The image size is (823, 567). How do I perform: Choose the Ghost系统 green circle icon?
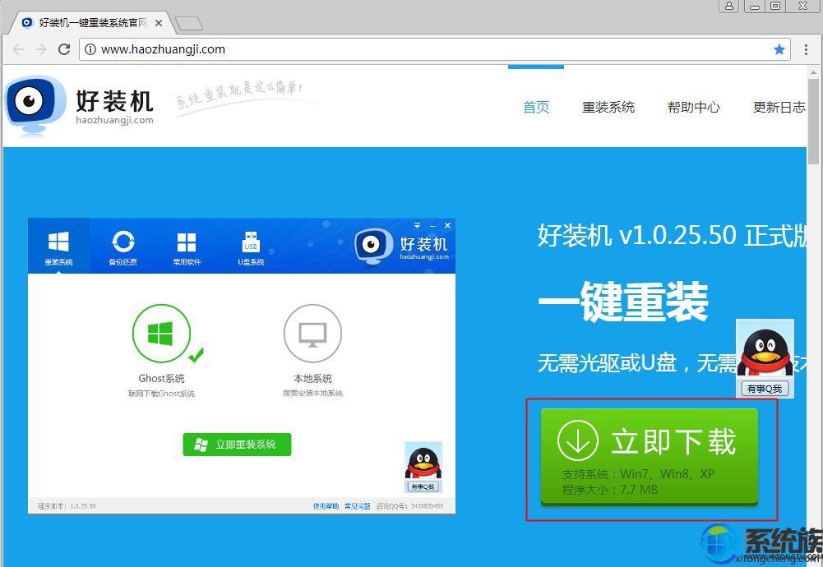tap(161, 334)
